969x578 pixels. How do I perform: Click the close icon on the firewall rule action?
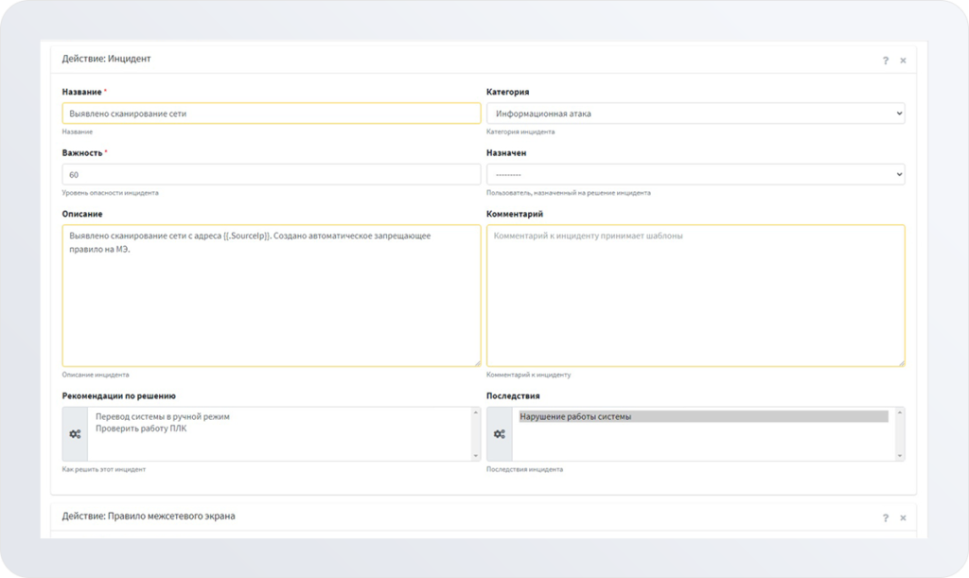click(x=905, y=517)
